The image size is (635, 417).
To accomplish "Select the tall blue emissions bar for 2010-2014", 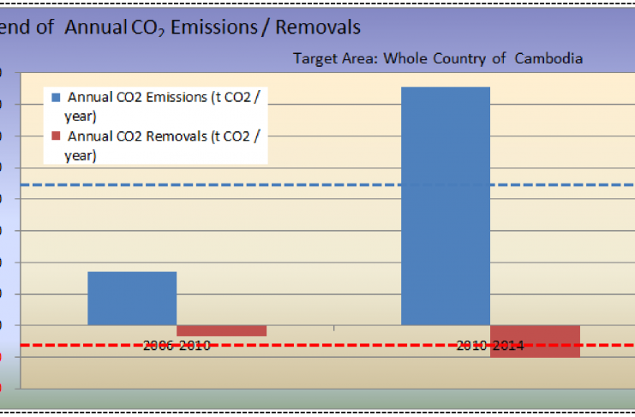I will tap(446, 206).
